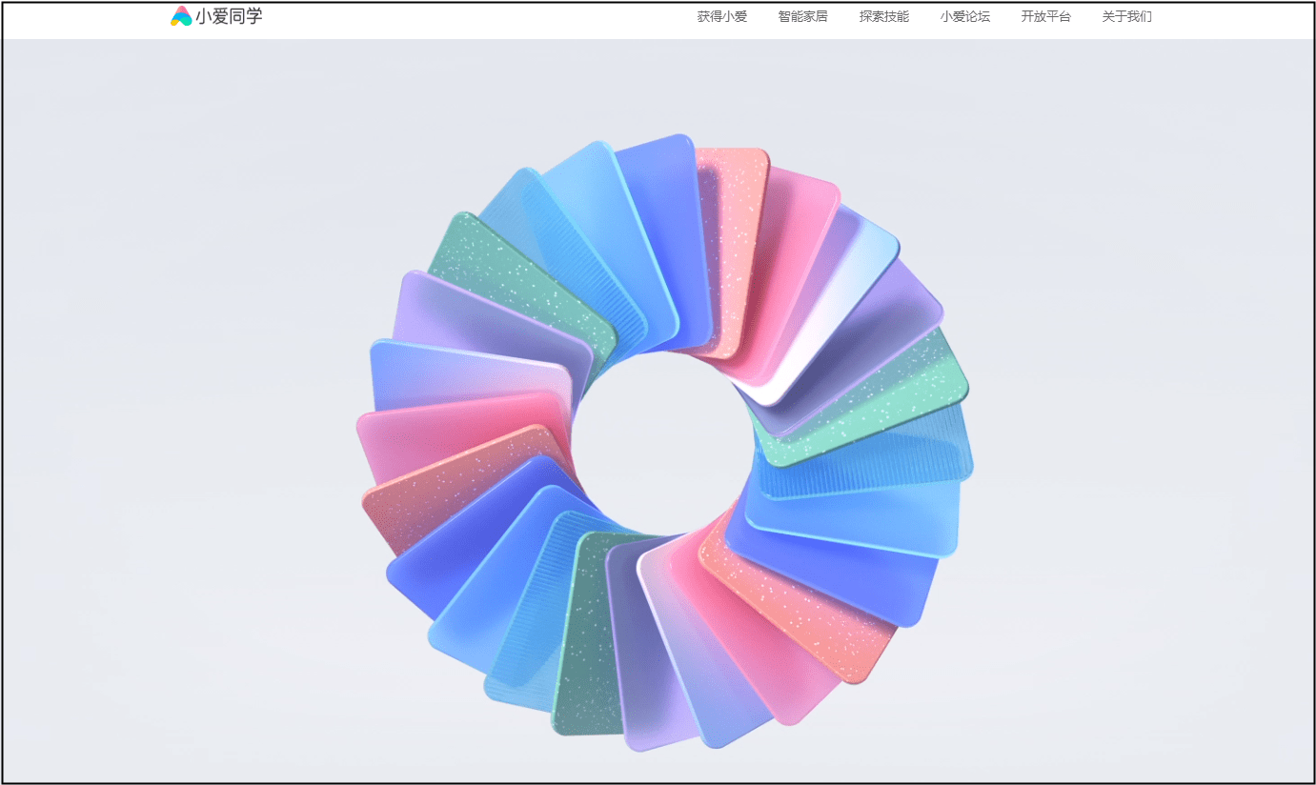This screenshot has width=1316, height=785.
Task: Click the colorful 小爱同学 logo icon
Action: tap(181, 16)
